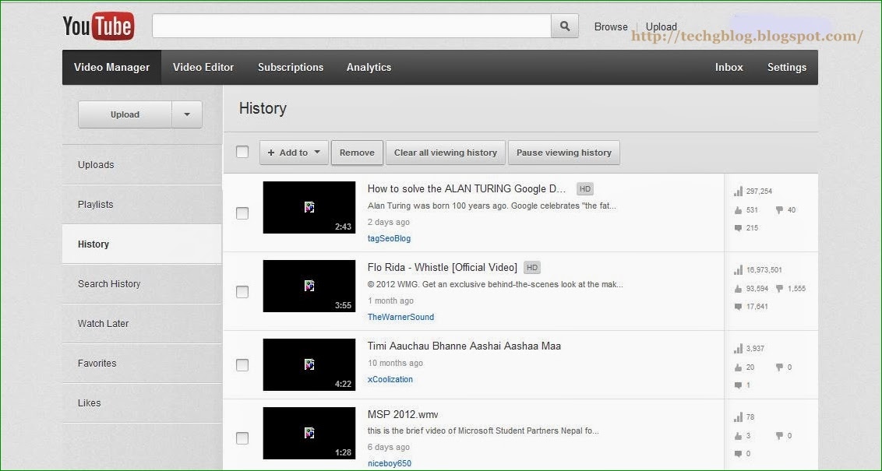Open Analytics tab
This screenshot has height=471, width=882.
pos(369,68)
